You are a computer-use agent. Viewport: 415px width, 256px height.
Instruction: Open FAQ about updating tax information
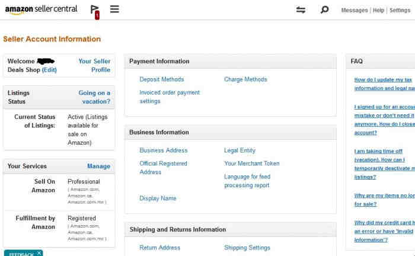click(x=385, y=84)
